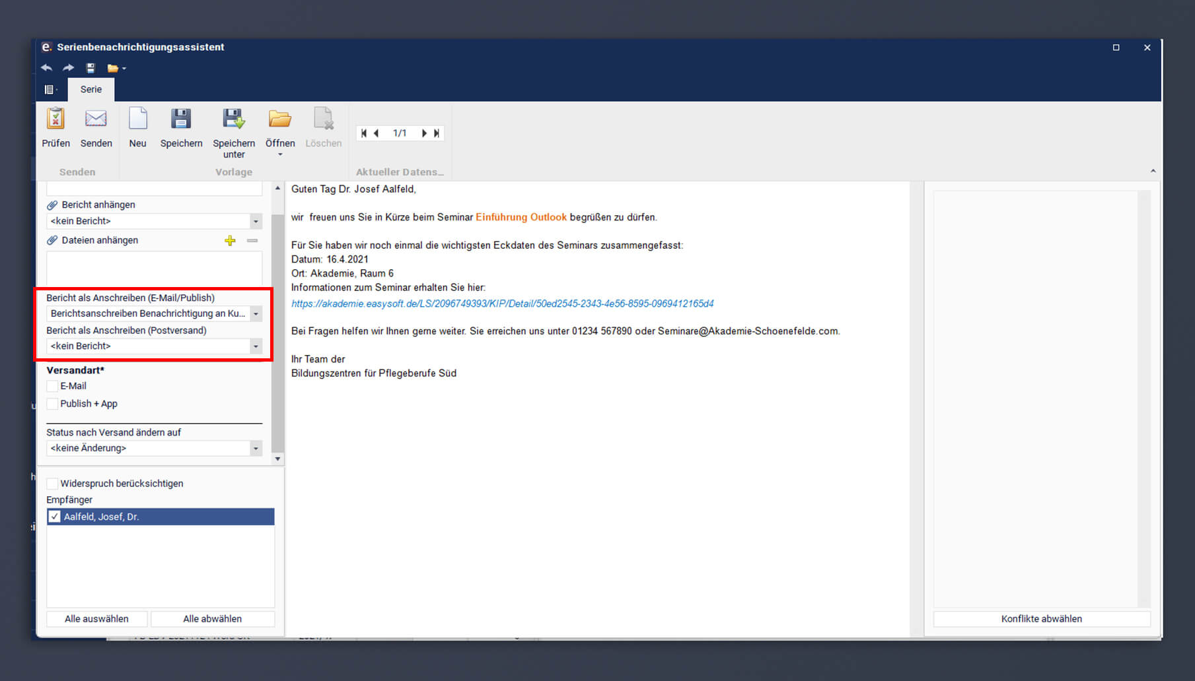Collapse the ribbon with the caret icon
Image resolution: width=1195 pixels, height=681 pixels.
point(1153,172)
